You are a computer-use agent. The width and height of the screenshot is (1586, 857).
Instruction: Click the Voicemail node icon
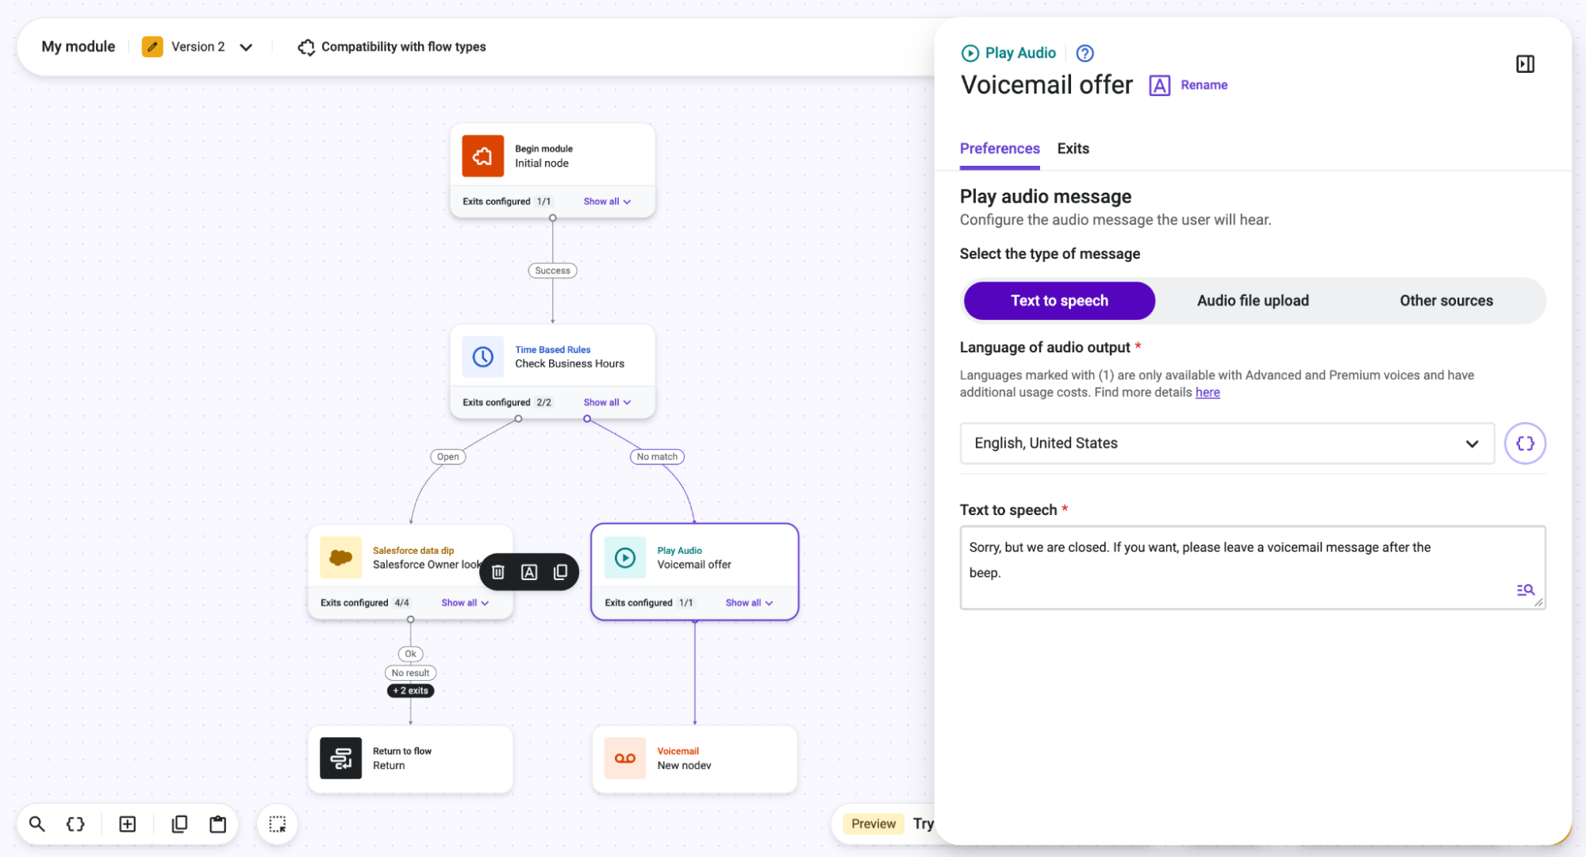[x=624, y=758]
